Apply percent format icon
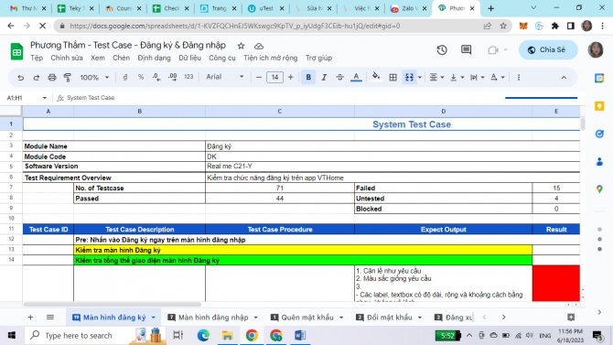Screen dimensions: 613x345 141,78
